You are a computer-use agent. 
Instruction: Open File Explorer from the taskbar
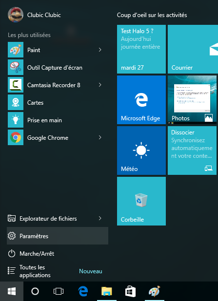click(107, 291)
